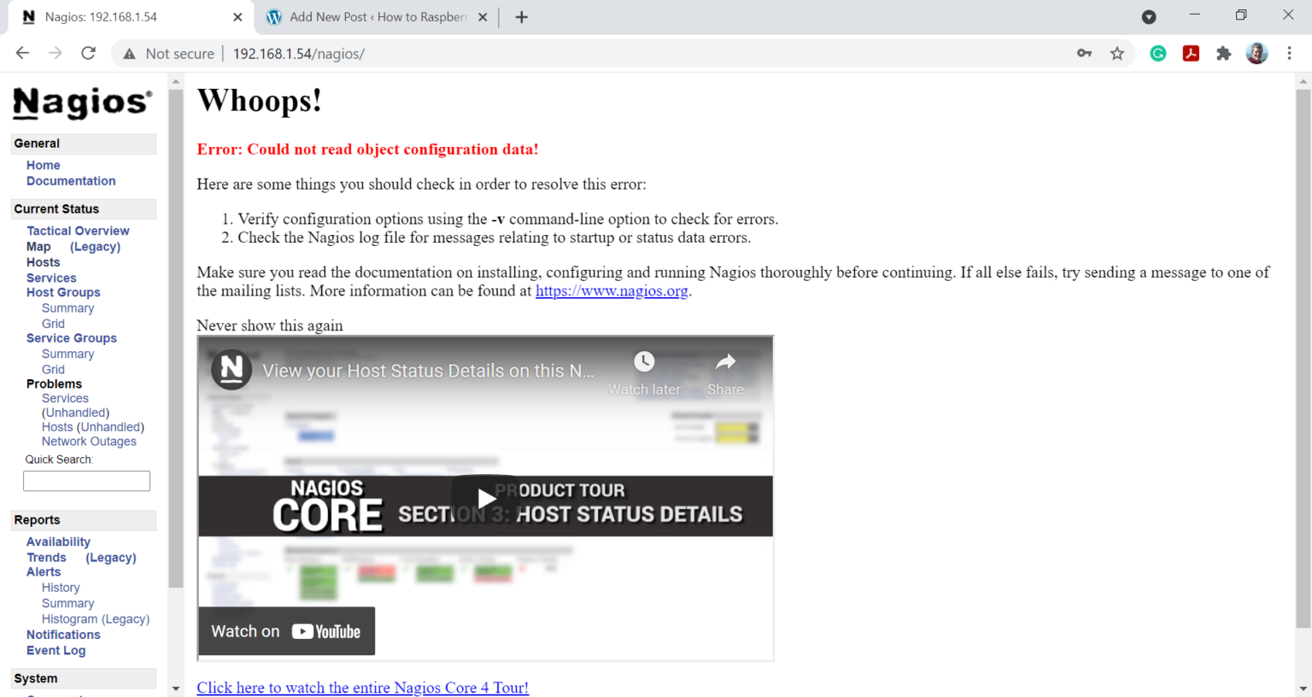Open the Grammarly extension
The width and height of the screenshot is (1312, 697).
[1157, 53]
